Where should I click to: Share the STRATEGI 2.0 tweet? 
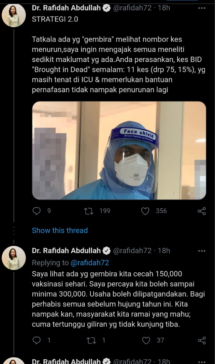coord(202,211)
